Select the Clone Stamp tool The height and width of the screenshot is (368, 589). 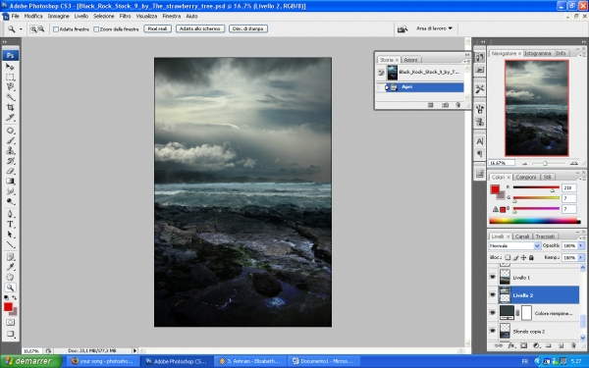click(x=10, y=150)
